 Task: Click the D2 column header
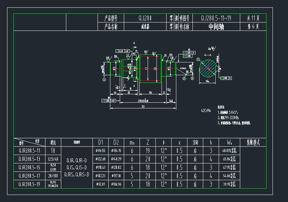coord(116,142)
